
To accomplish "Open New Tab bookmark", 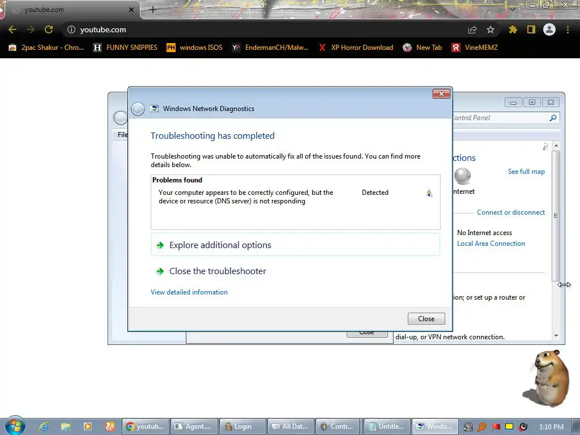I will point(423,48).
